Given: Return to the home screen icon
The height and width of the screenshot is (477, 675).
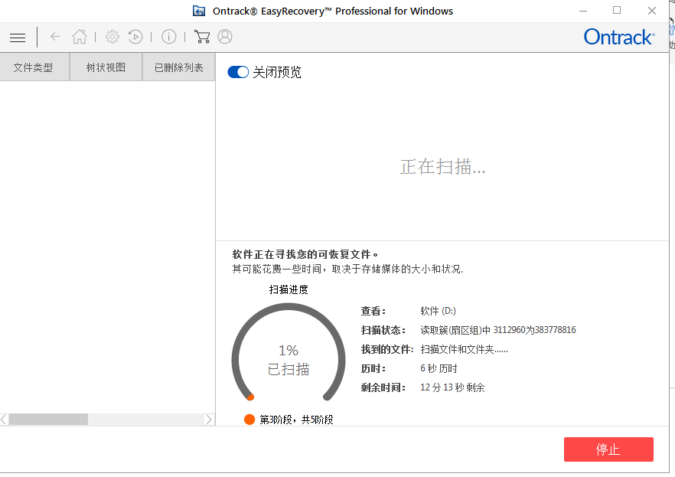Looking at the screenshot, I should [x=80, y=37].
